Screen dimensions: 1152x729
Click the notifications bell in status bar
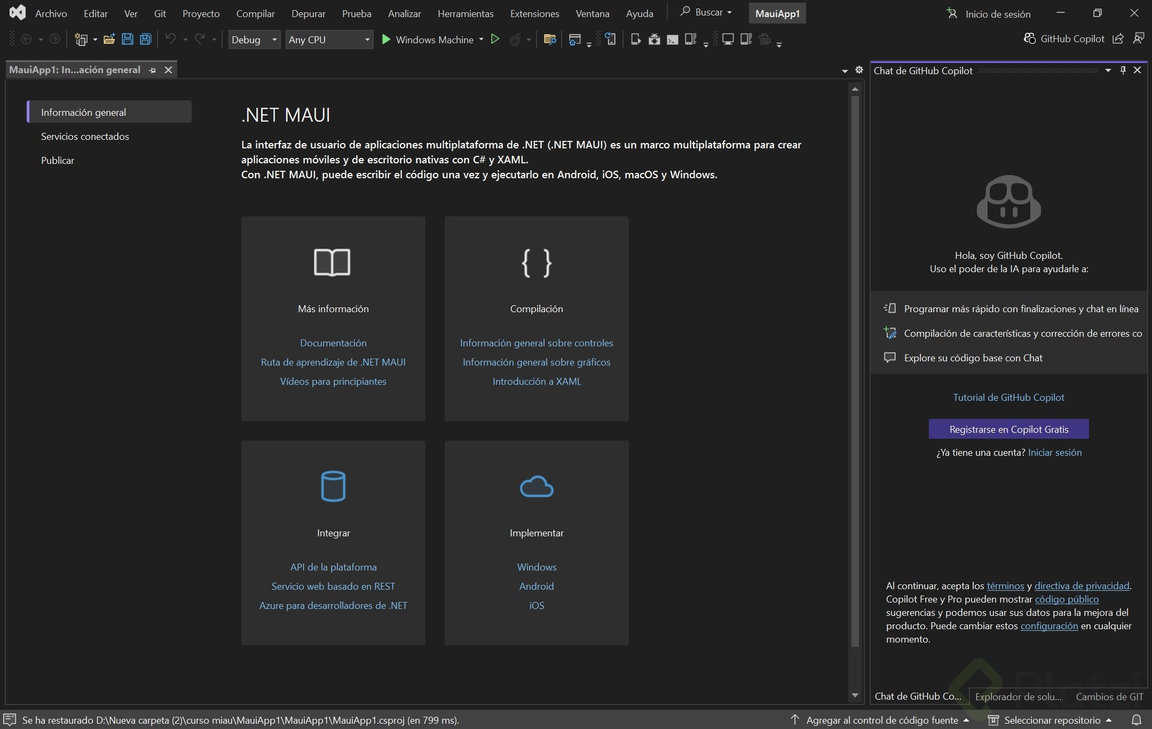[1137, 720]
